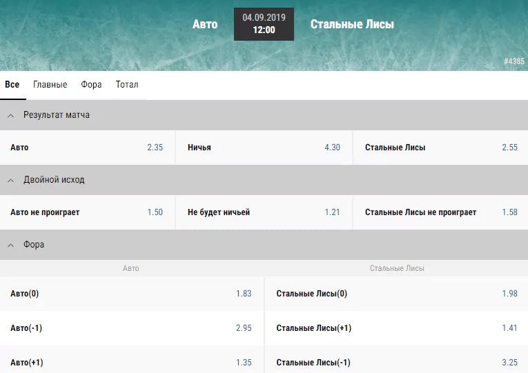Choose handicap Авто(+1) at 1.35
528x373 pixels.
[132, 359]
